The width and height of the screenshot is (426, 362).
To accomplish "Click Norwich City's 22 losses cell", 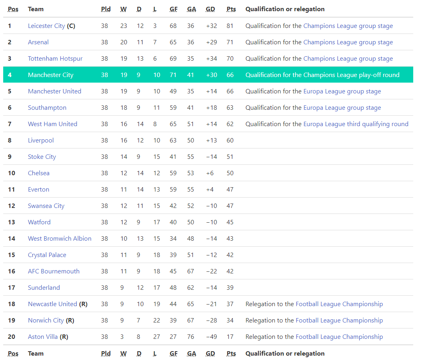I will 157,320.
